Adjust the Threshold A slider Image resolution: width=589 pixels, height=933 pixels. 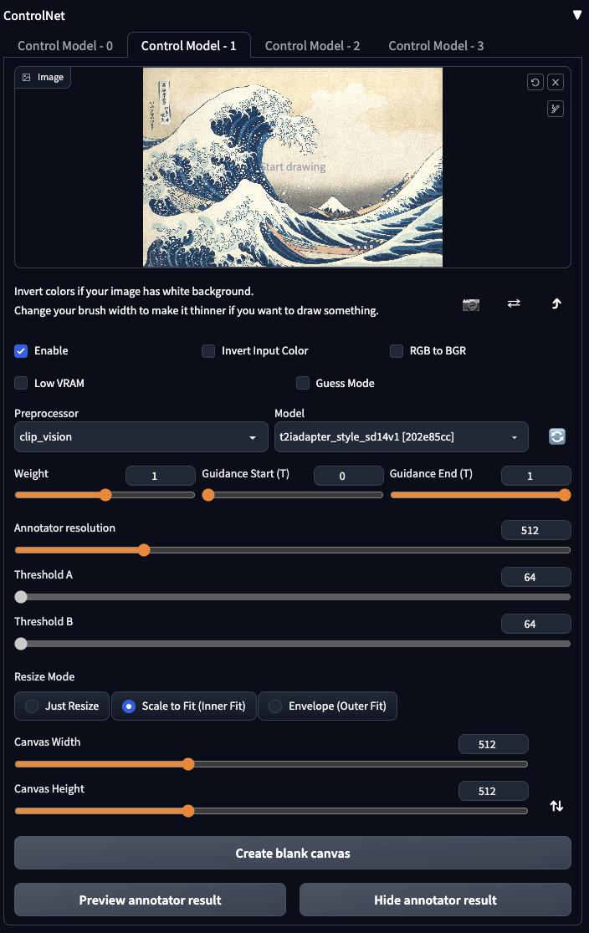293,597
